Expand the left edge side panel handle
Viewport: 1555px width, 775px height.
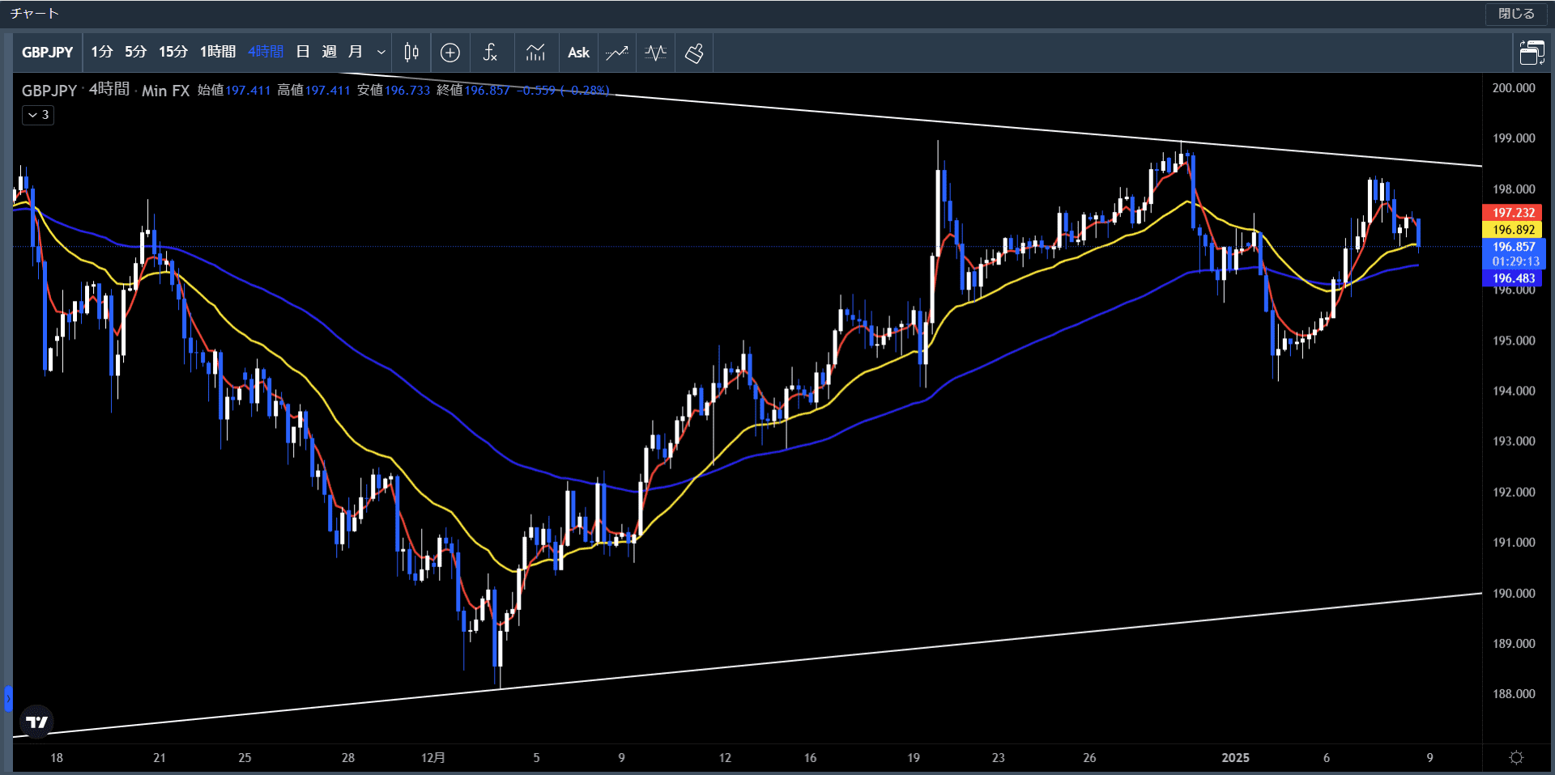coord(8,698)
